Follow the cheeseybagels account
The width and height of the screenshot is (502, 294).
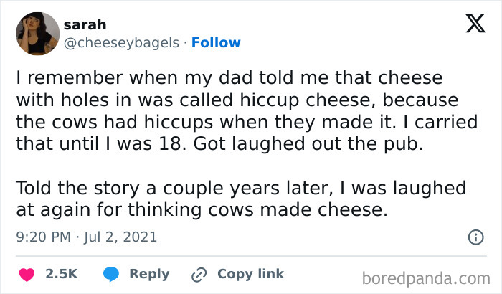pyautogui.click(x=215, y=42)
